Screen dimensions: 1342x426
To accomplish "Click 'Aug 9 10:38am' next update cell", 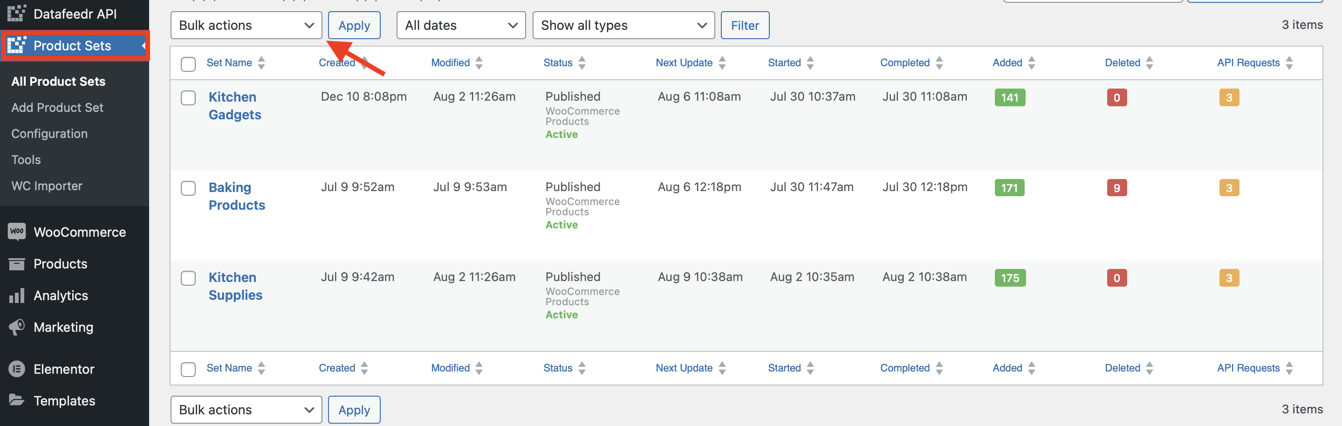I will 700,276.
